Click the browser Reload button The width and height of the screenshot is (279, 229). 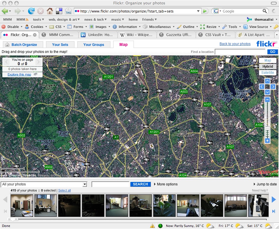coord(31,11)
